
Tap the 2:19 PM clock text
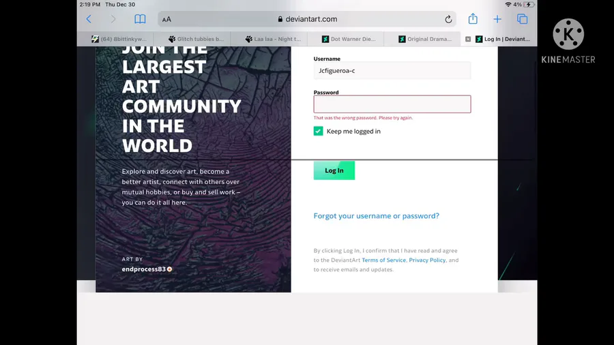[90, 5]
